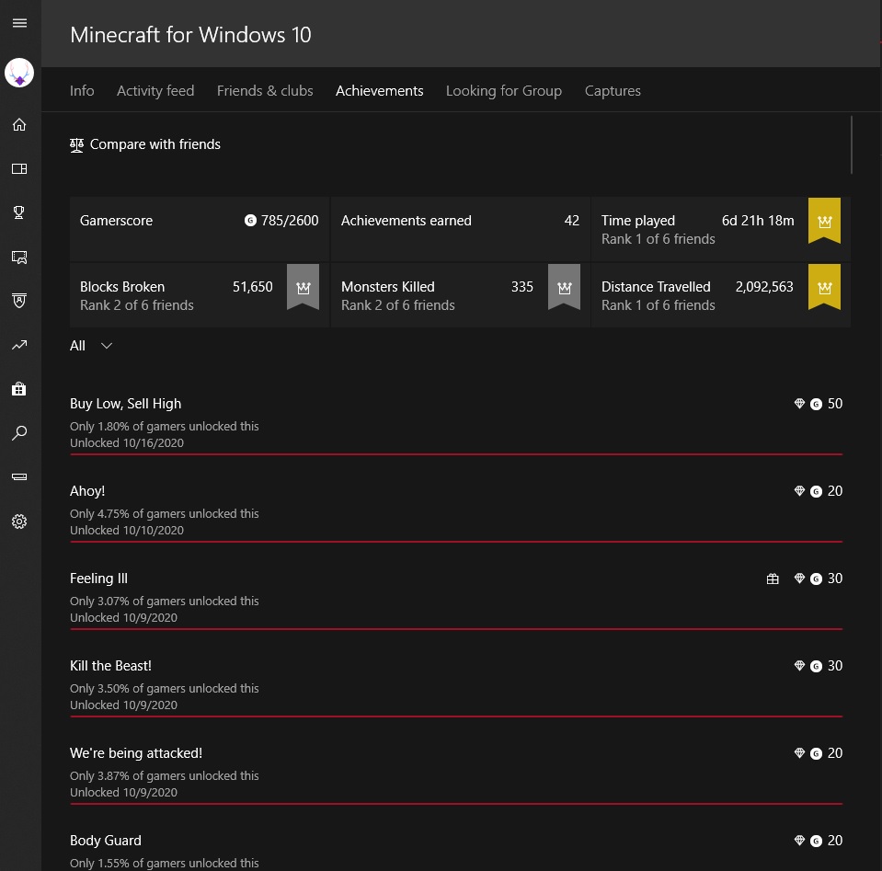The image size is (882, 871).
Task: Open Settings gear in the sidebar
Action: (x=19, y=521)
